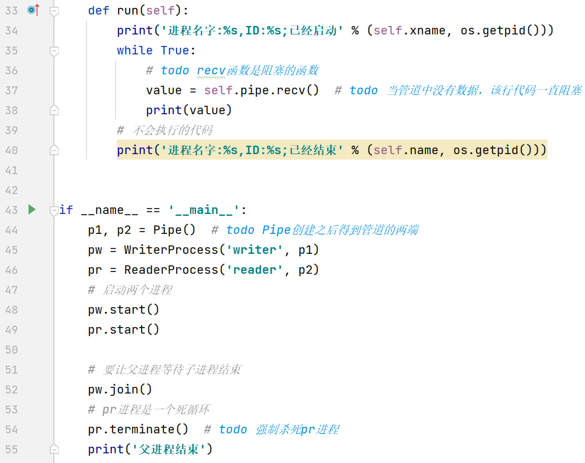Collapse the run method fold marker on line 33
The height and width of the screenshot is (463, 585).
pyautogui.click(x=54, y=11)
